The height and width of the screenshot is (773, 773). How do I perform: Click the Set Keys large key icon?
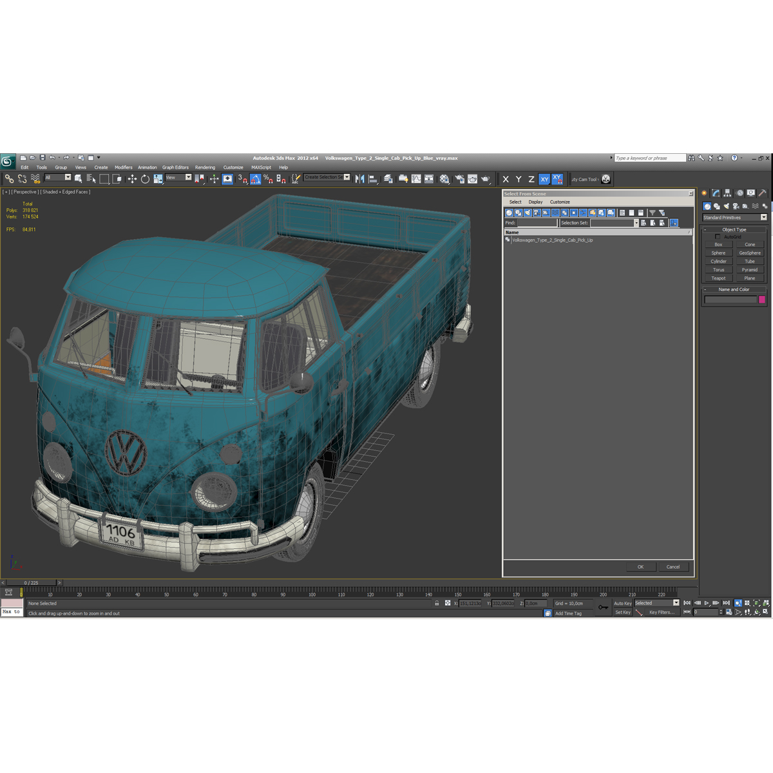[603, 607]
